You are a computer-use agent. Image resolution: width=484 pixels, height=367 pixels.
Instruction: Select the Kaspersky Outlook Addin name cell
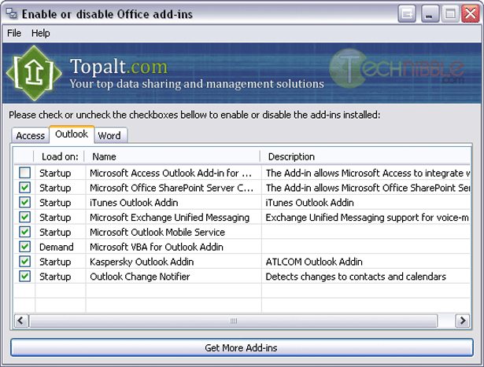(x=142, y=262)
